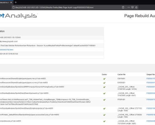
Task: Bookmark this page with star icon
Action: [x=136, y=7]
